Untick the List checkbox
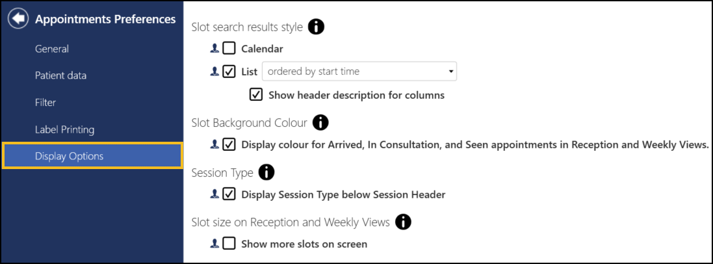The image size is (713, 264). click(x=229, y=72)
